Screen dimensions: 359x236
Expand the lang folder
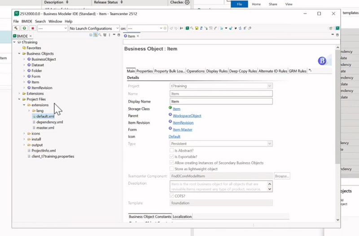tap(29, 111)
